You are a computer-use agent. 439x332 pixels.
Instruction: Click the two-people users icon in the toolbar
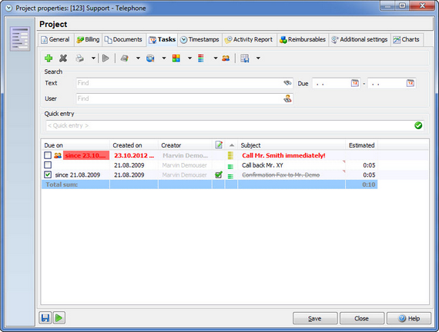[x=226, y=58]
